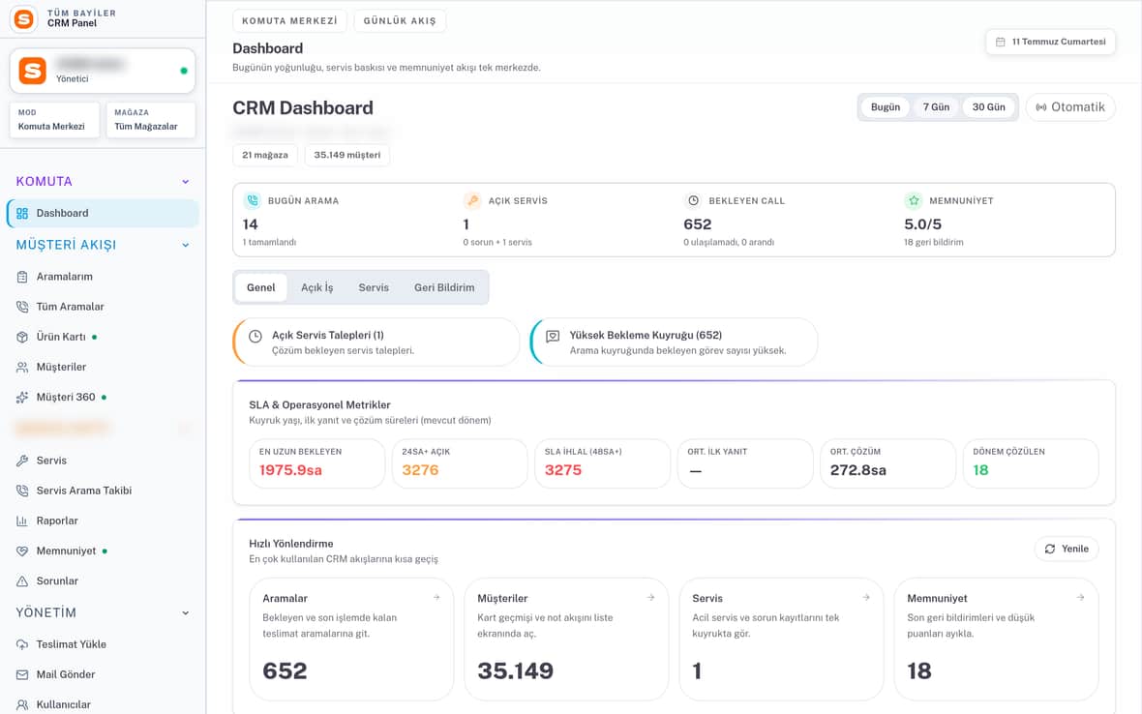Viewport: 1142px width, 714px height.
Task: Click the 5.0/5 Memnuniyet score
Action: coord(922,224)
